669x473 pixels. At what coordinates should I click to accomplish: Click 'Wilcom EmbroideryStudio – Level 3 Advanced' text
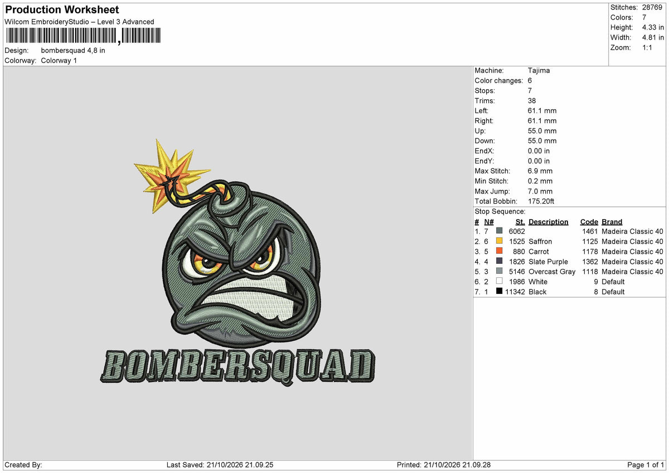point(80,22)
